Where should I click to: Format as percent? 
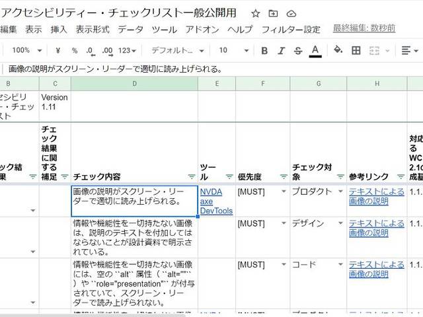pos(75,50)
